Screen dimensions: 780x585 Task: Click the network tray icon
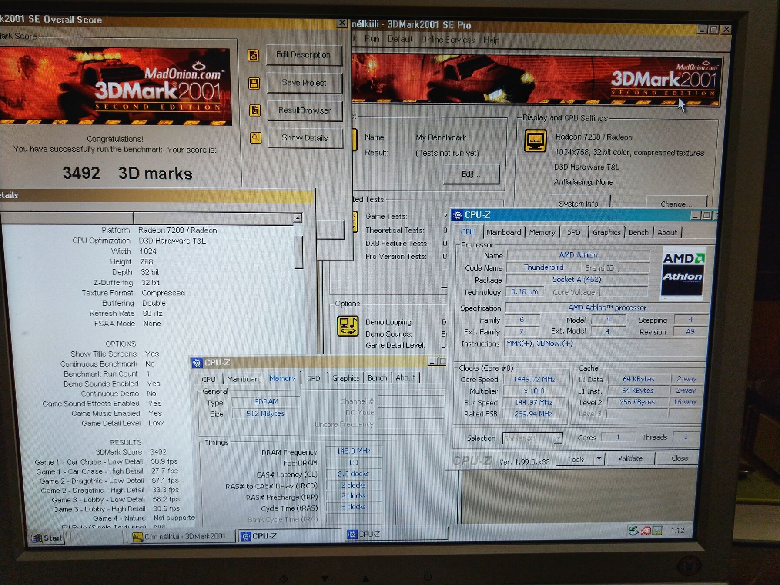[x=634, y=531]
